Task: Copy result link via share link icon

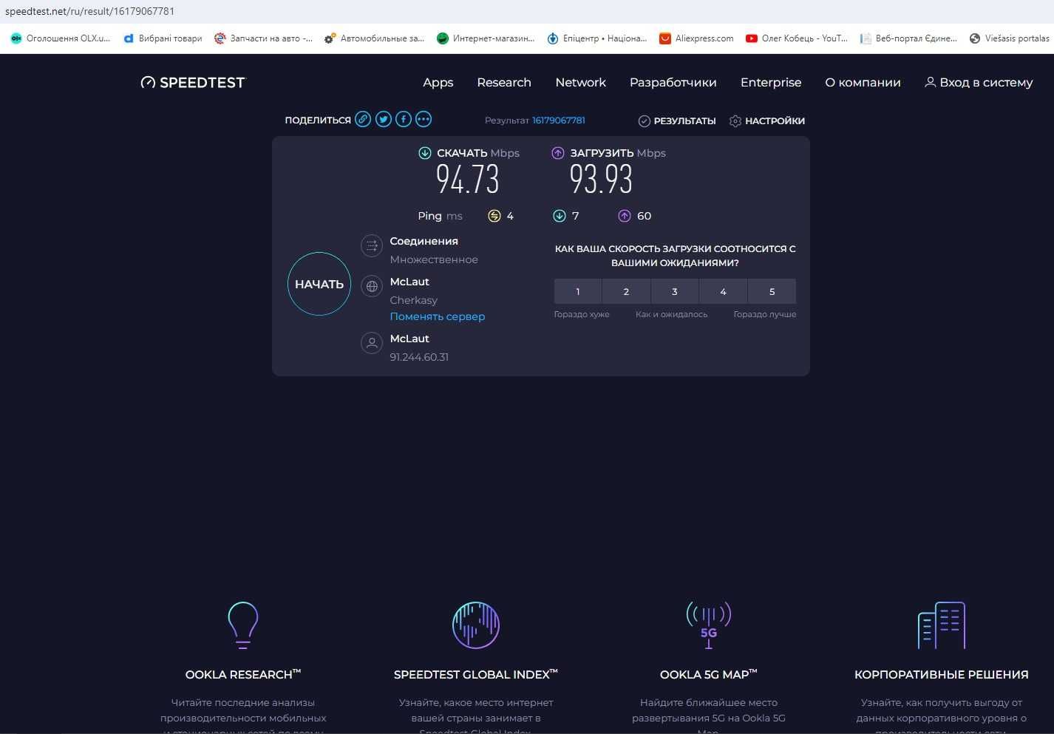Action: pos(363,119)
